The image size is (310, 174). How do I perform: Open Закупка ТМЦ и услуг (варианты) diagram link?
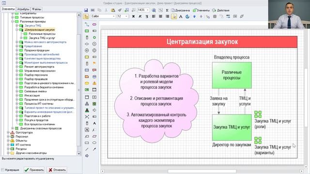pos(258,141)
